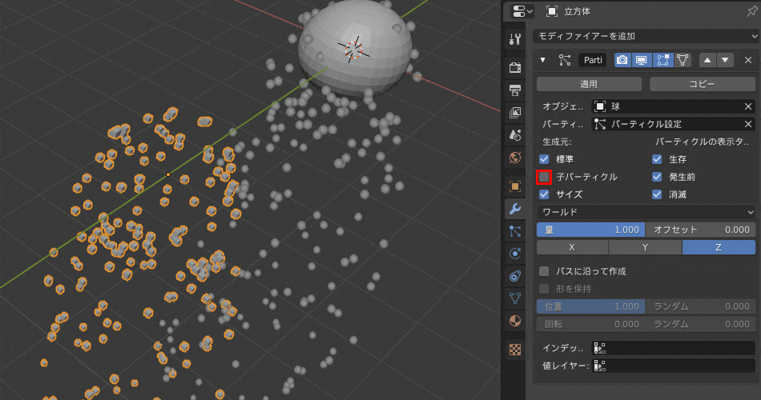Move the modifier down in stack

click(x=725, y=60)
